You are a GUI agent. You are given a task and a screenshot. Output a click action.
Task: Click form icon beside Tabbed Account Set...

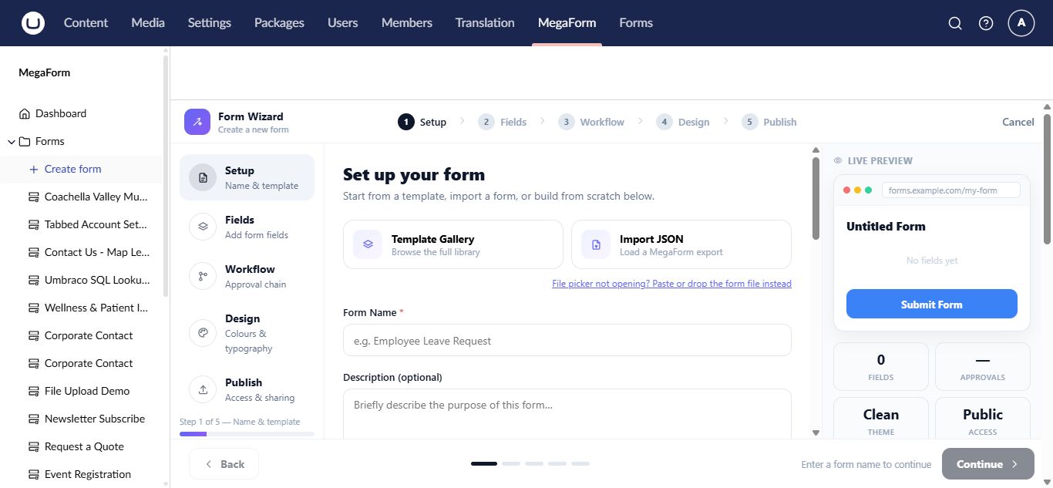[x=33, y=224]
